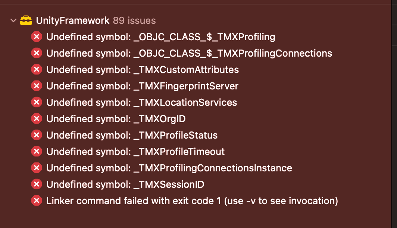Open the _TMXProfilingConnectionsInstance error entry
Viewport: 397px width, 228px height.
169,168
